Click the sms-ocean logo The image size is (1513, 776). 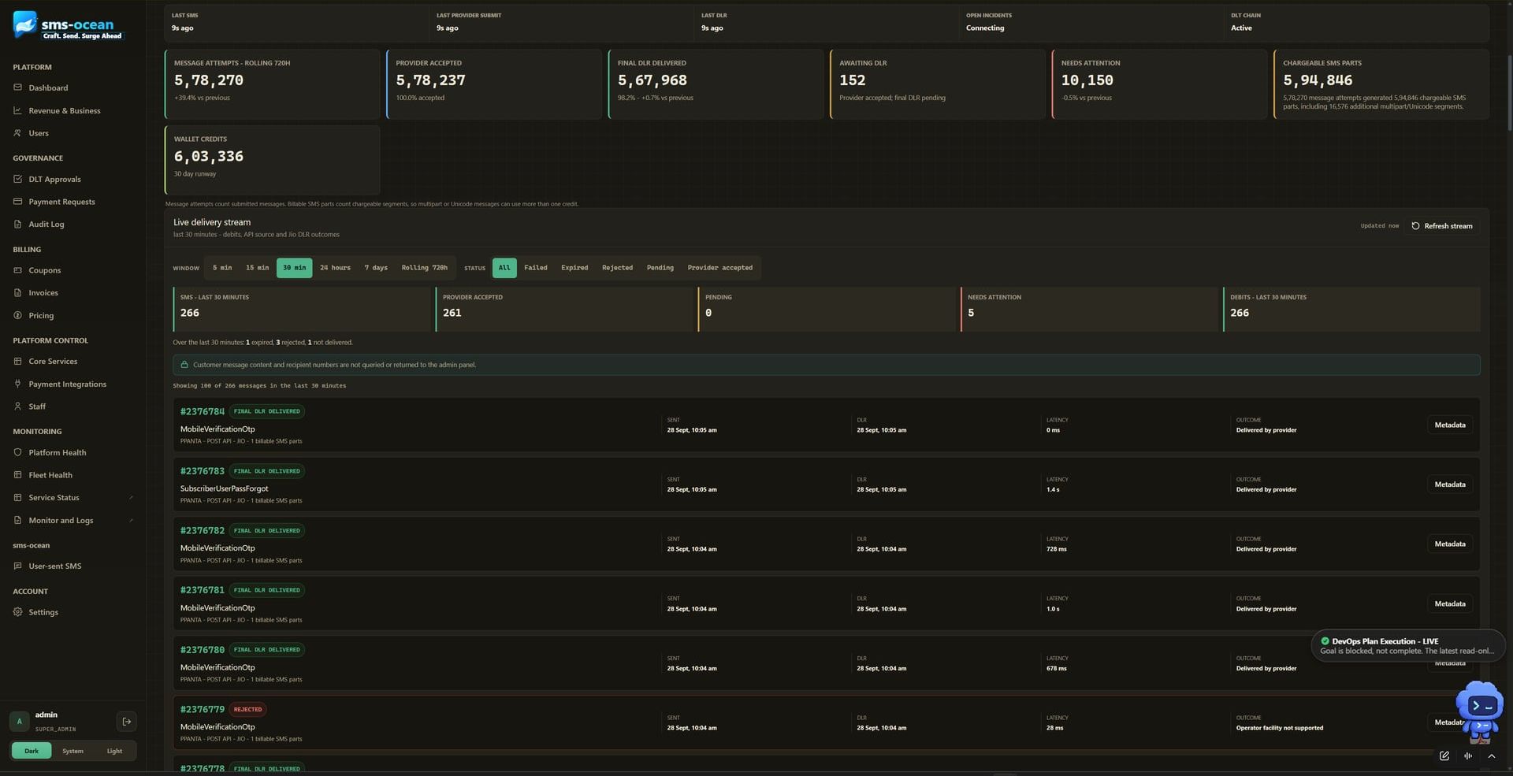pyautogui.click(x=69, y=25)
